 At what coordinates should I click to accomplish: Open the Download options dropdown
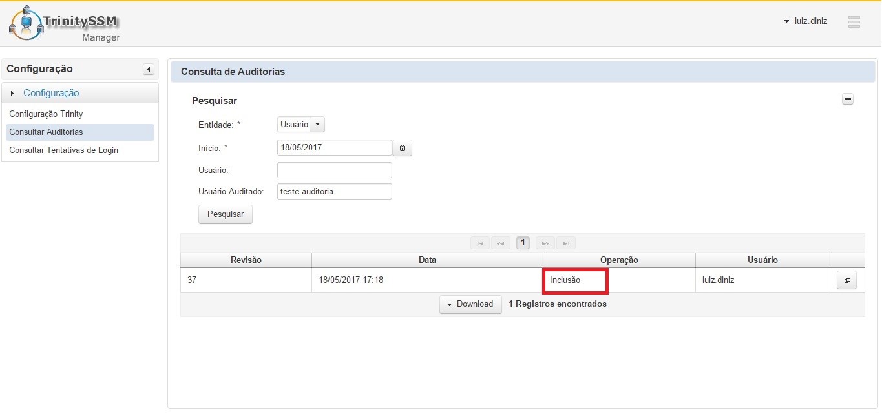pyautogui.click(x=470, y=304)
